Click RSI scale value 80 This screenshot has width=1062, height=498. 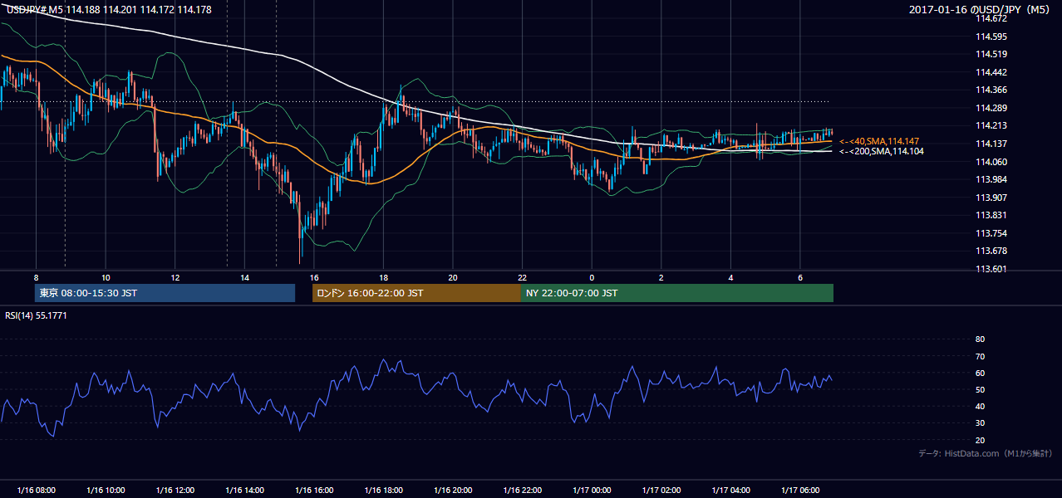[980, 339]
